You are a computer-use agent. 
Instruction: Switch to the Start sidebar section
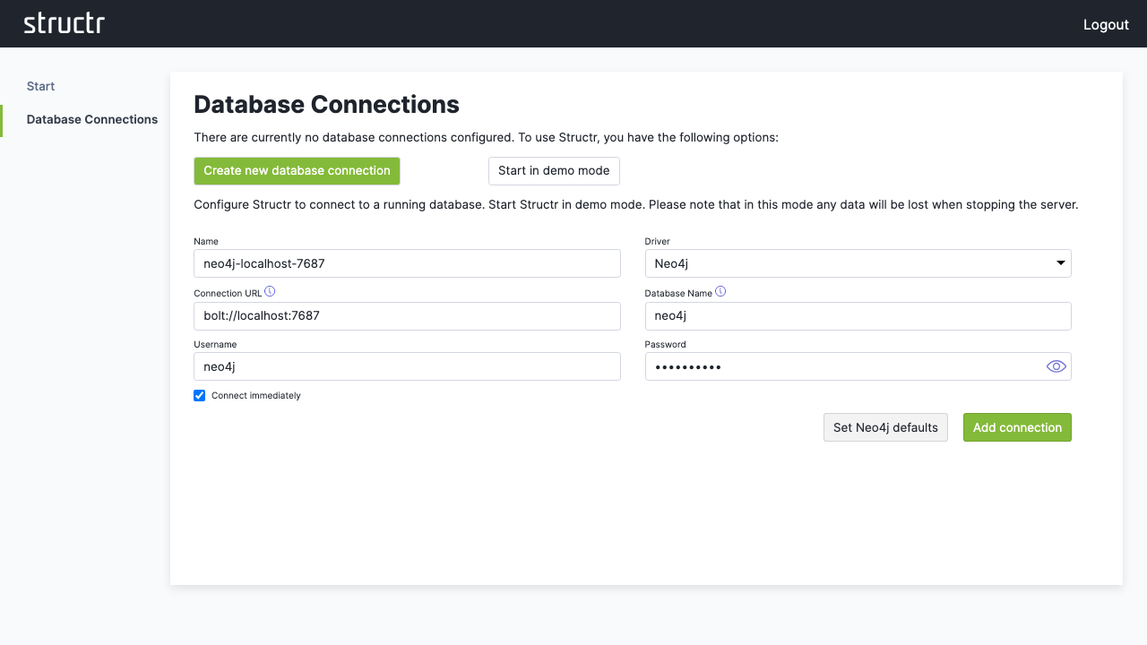pyautogui.click(x=40, y=86)
